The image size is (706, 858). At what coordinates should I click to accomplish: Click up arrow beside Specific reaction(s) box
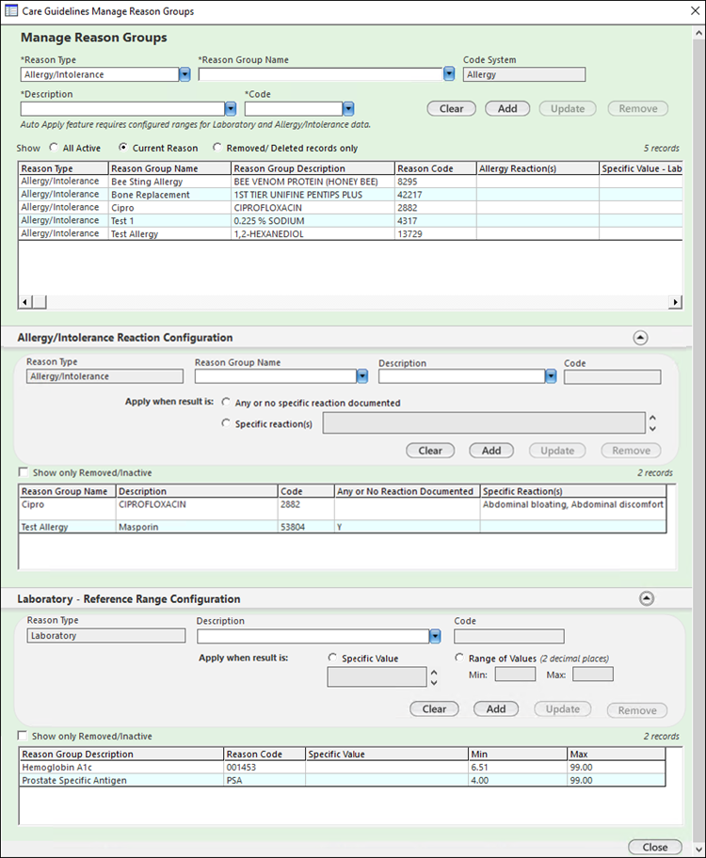(x=652, y=418)
